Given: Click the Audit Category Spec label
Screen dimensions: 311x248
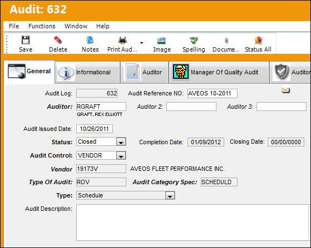Looking at the screenshot, I should [165, 182].
